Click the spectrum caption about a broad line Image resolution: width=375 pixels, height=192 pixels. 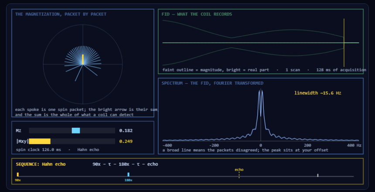pos(245,150)
